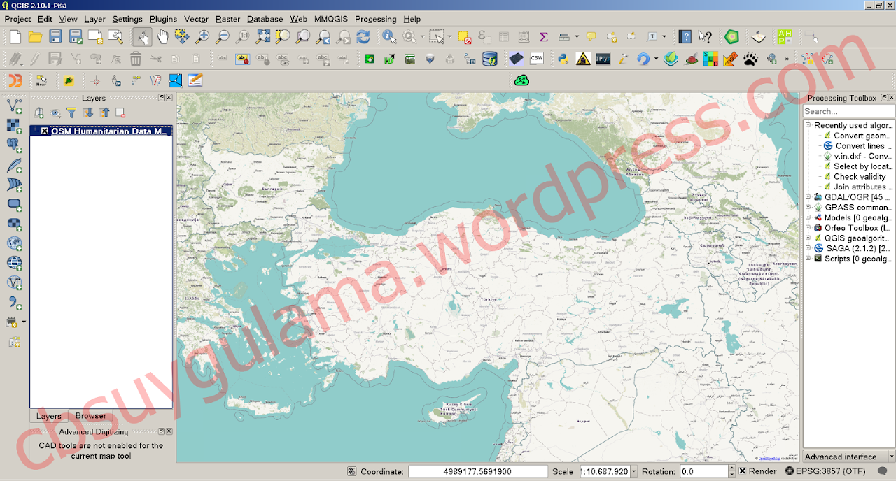Viewport: 896px width, 481px height.
Task: Expand the GDAL/OGR algorithms group
Action: [x=808, y=197]
